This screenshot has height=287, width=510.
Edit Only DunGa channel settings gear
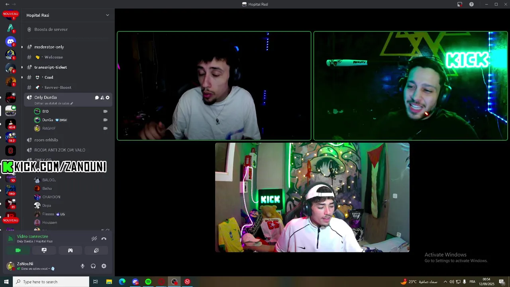pyautogui.click(x=108, y=98)
